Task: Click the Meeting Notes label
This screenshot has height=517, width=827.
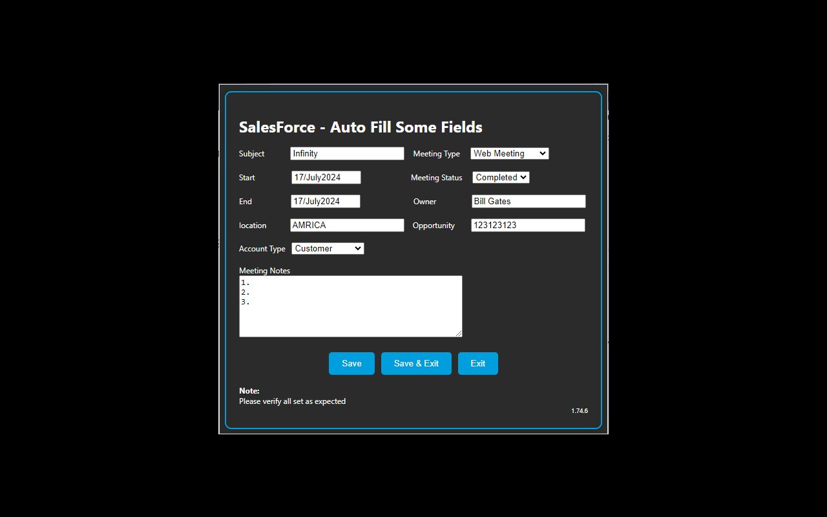Action: pyautogui.click(x=264, y=271)
